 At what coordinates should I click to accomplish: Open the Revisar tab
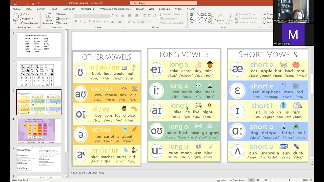(x=140, y=9)
